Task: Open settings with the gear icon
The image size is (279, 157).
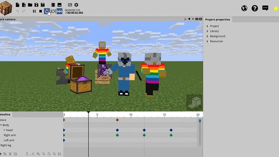Action: [x=76, y=5]
